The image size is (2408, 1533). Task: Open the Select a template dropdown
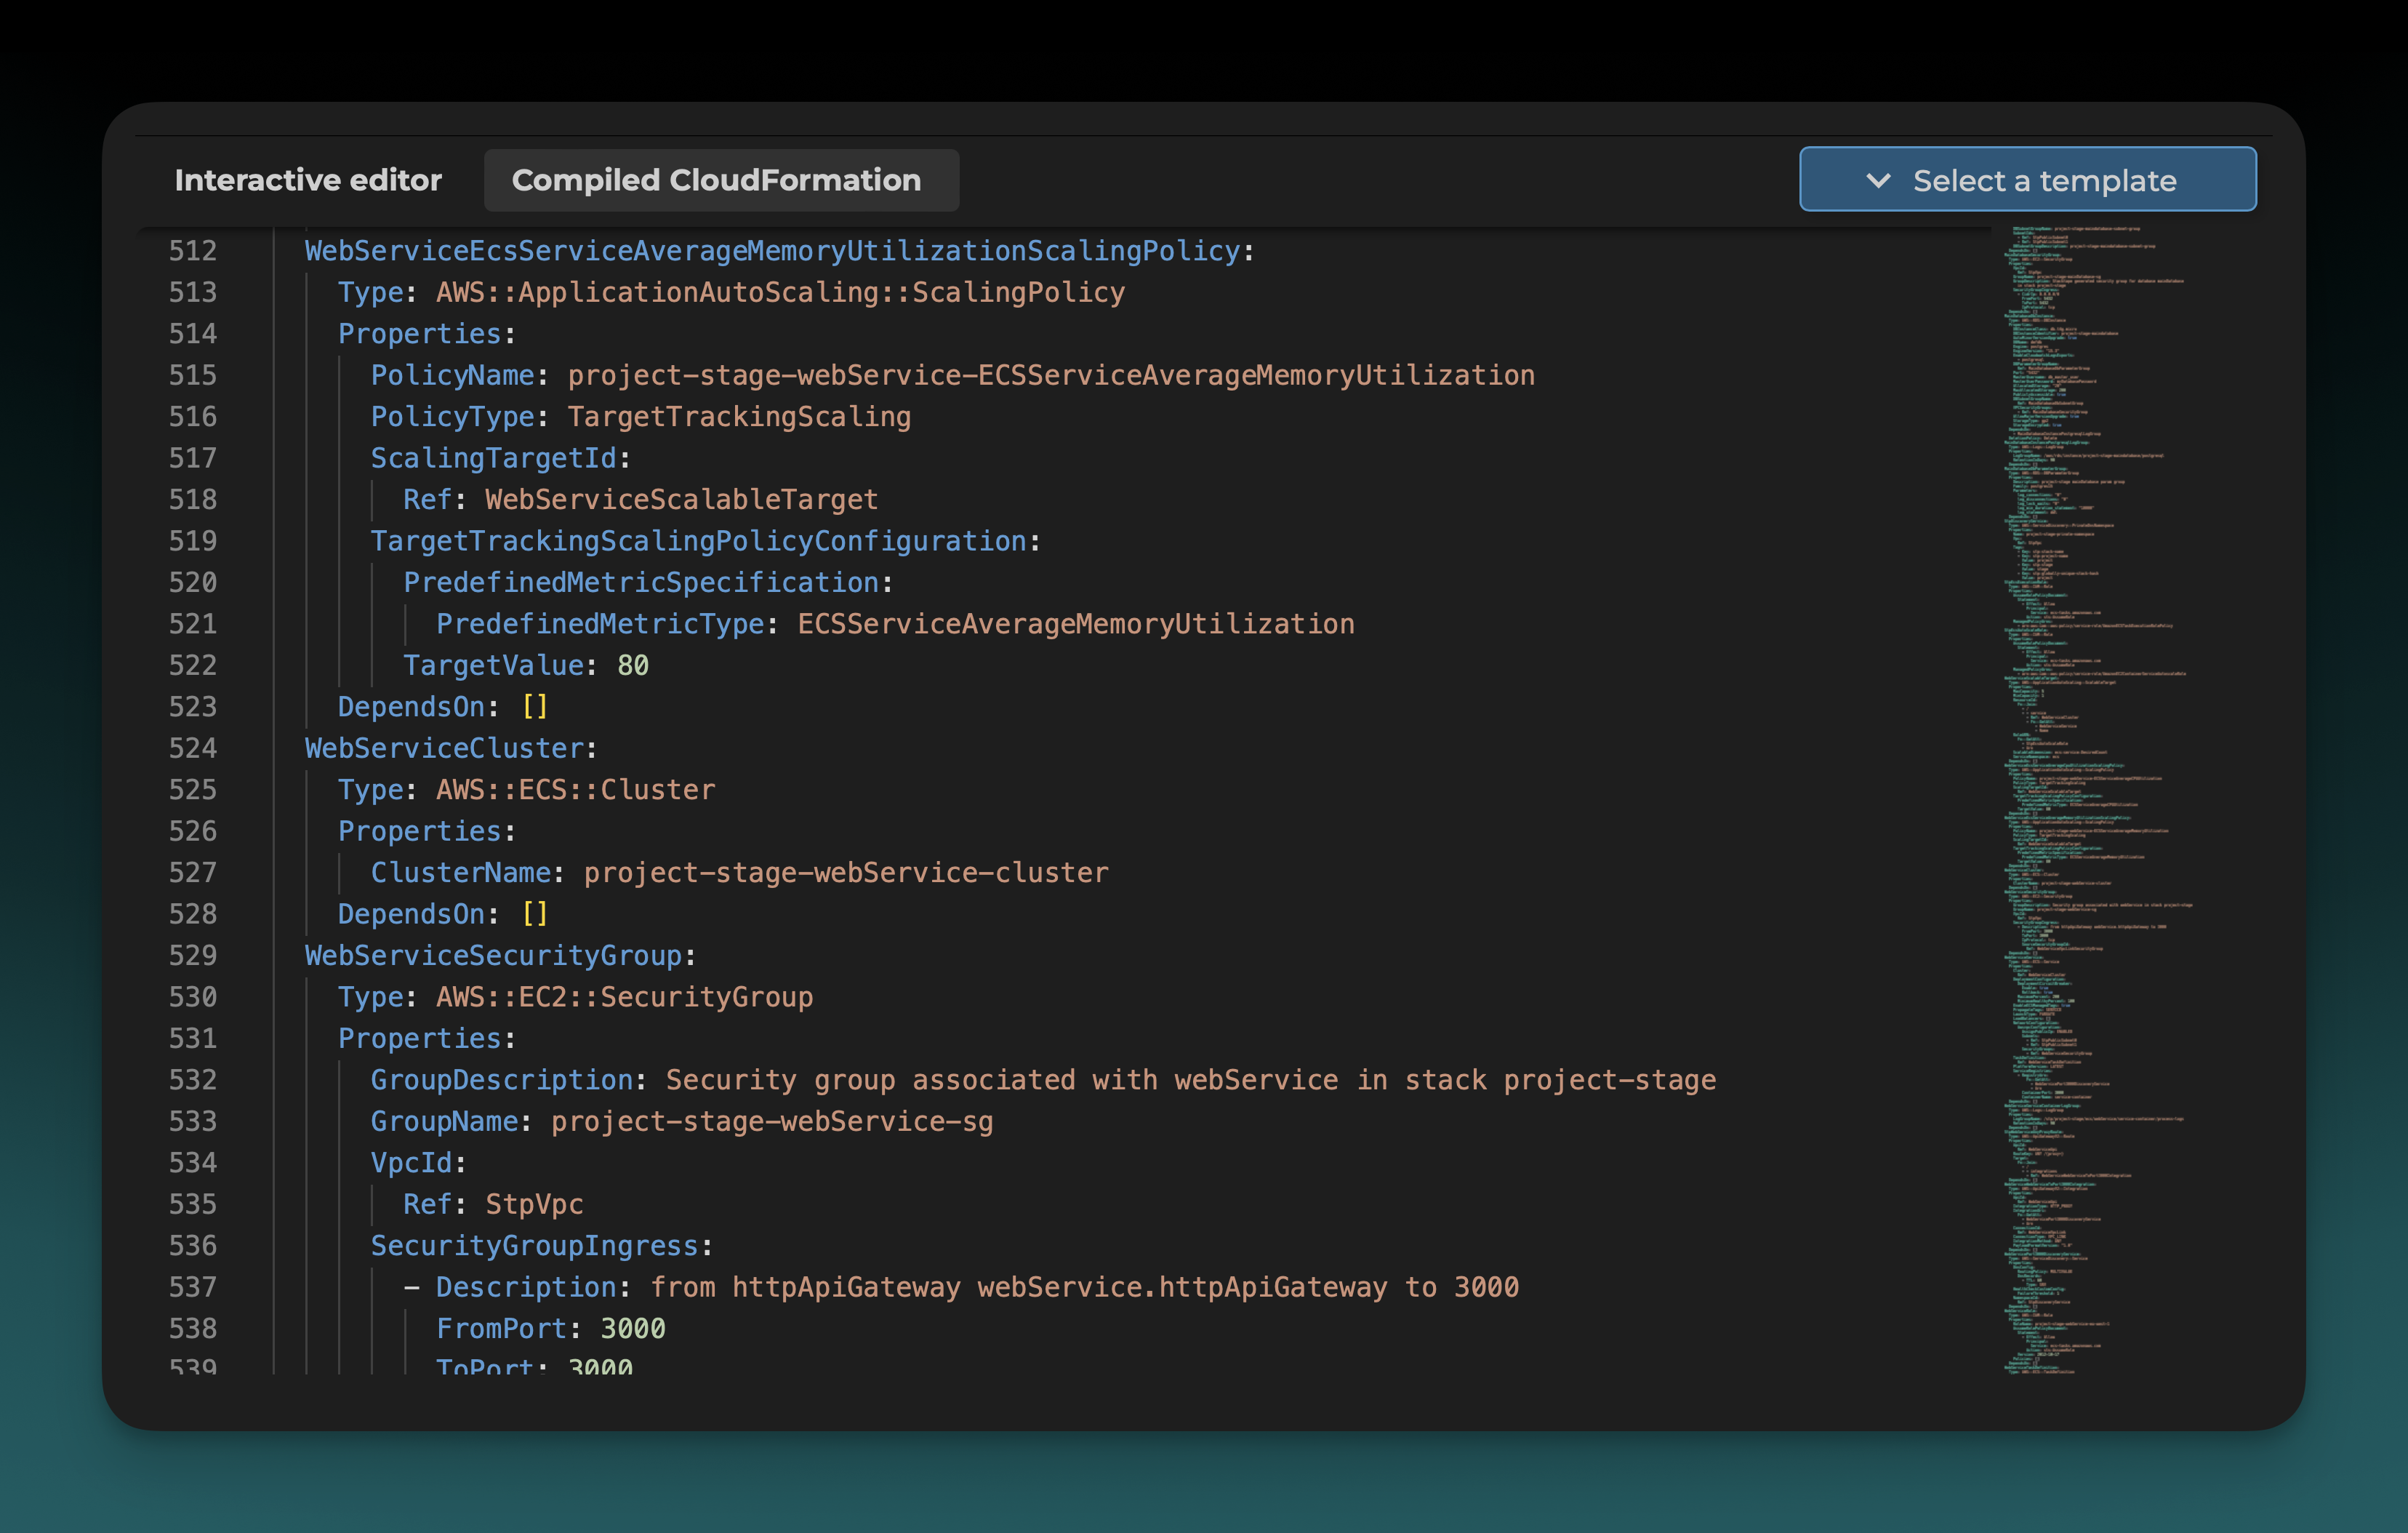tap(2027, 180)
